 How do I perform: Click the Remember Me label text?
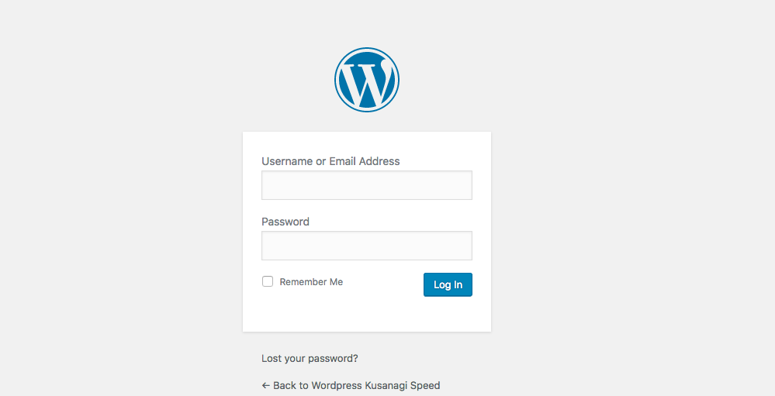(x=311, y=282)
